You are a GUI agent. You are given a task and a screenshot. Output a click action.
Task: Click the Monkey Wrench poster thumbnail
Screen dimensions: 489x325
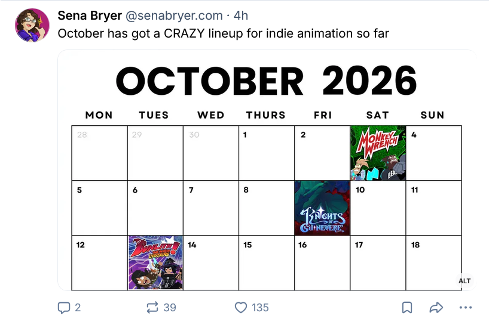click(x=378, y=153)
